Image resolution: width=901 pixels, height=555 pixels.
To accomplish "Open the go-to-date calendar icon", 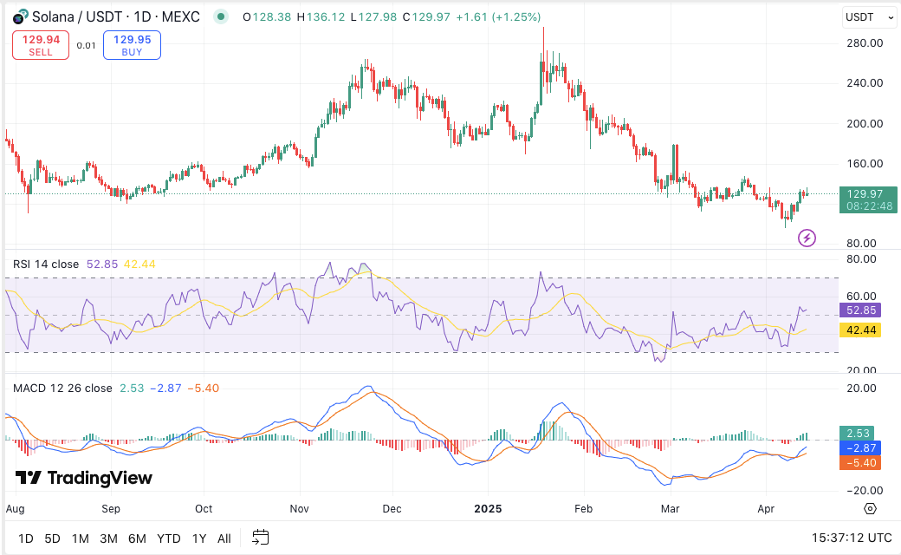I will (261, 538).
